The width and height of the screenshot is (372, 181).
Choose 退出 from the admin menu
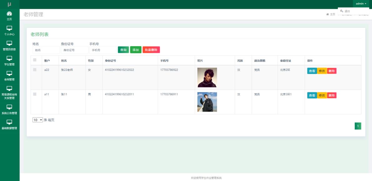click(x=347, y=11)
